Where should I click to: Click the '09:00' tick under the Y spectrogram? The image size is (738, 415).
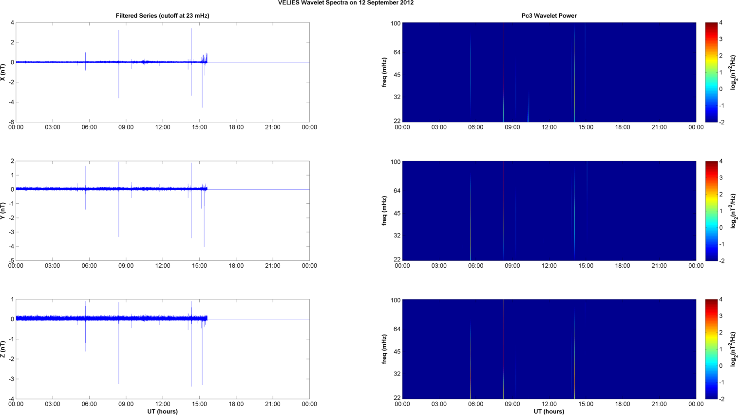(512, 266)
